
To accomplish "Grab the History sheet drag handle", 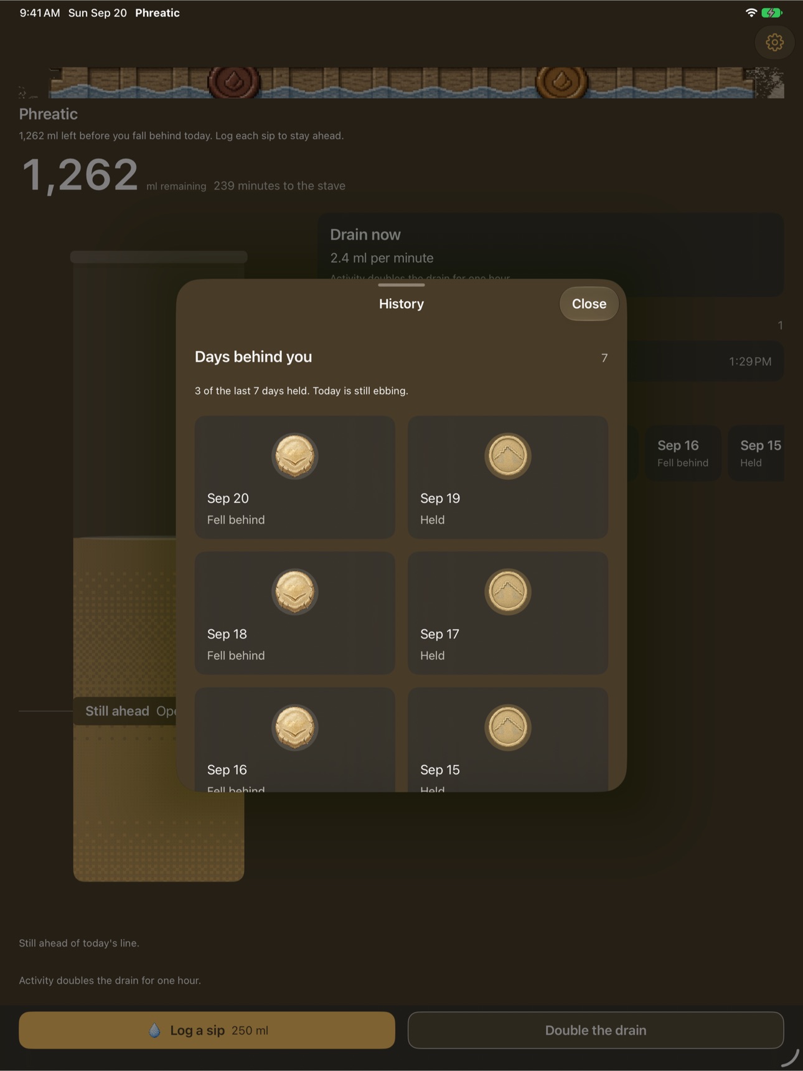I will coord(401,285).
